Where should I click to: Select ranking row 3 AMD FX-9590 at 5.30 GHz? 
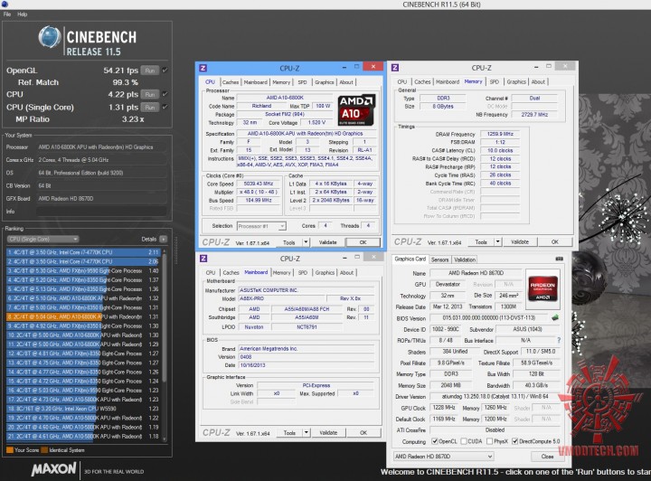click(83, 270)
